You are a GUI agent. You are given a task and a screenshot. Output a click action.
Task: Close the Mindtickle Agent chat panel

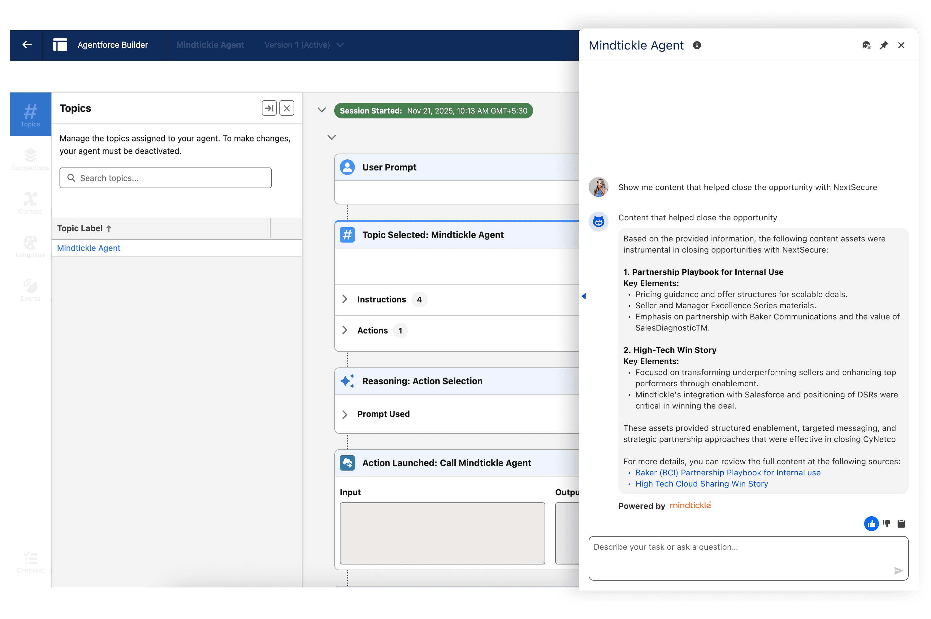coord(901,45)
